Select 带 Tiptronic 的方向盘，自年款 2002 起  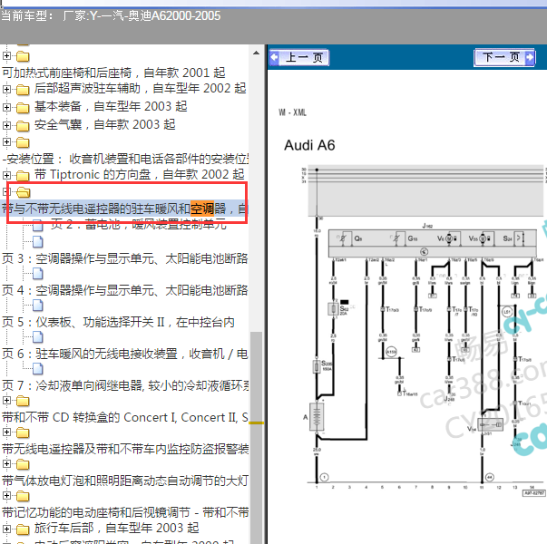tap(140, 174)
